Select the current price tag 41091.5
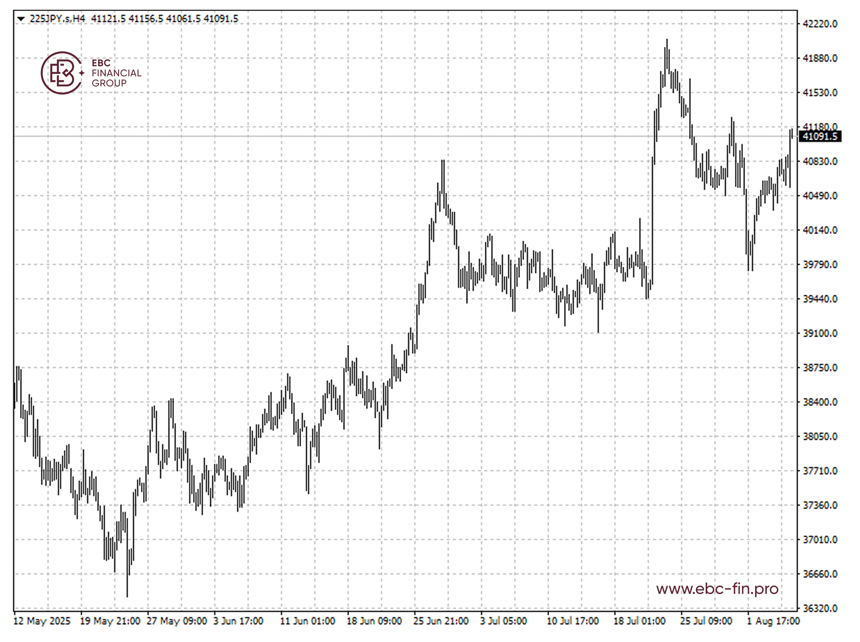Image resolution: width=860 pixels, height=642 pixels. (820, 137)
